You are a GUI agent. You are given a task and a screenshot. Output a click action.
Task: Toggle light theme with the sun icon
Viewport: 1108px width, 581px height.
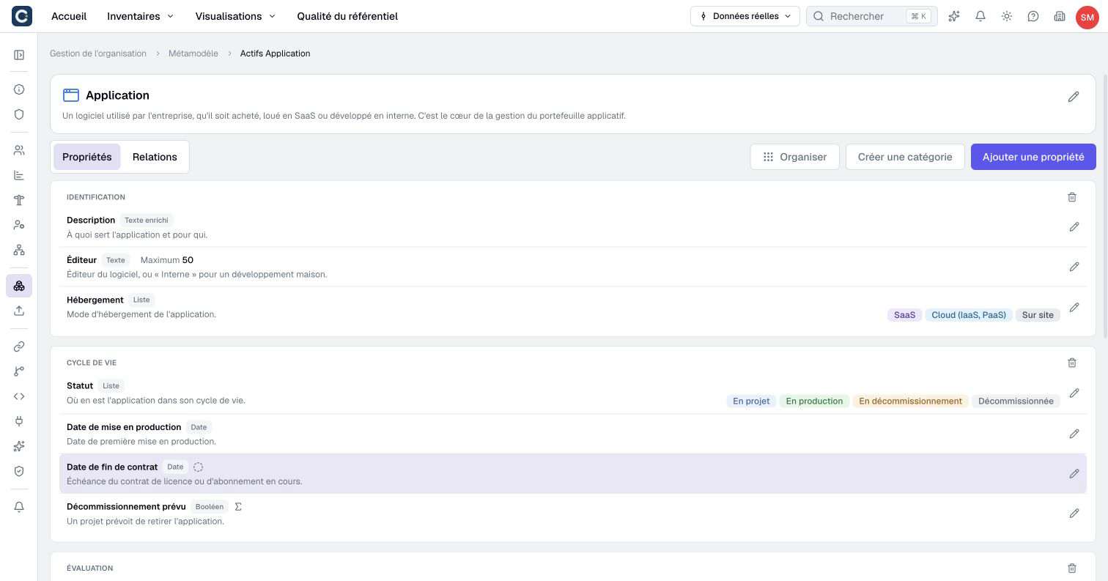pos(1007,16)
